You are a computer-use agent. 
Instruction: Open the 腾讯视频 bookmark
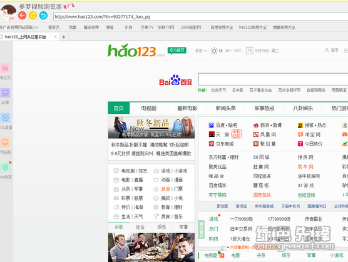point(91,28)
